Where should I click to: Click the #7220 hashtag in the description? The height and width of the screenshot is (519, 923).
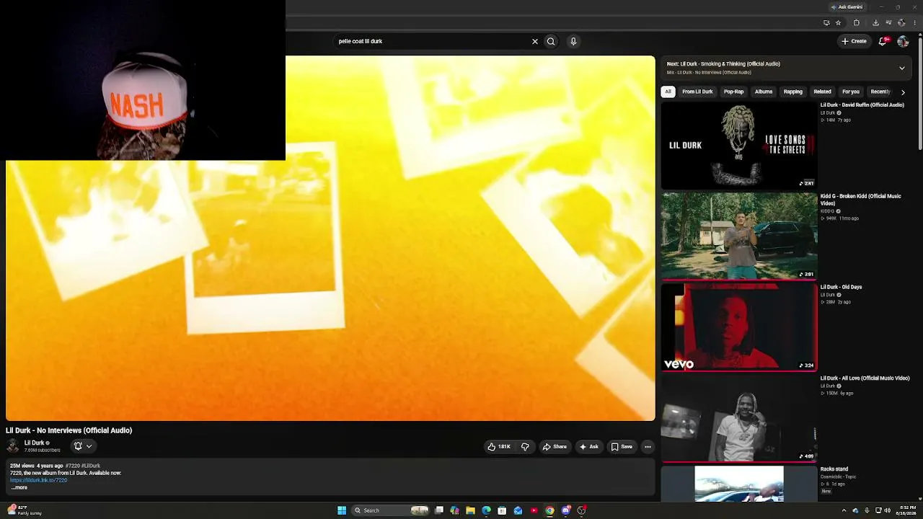(x=72, y=466)
